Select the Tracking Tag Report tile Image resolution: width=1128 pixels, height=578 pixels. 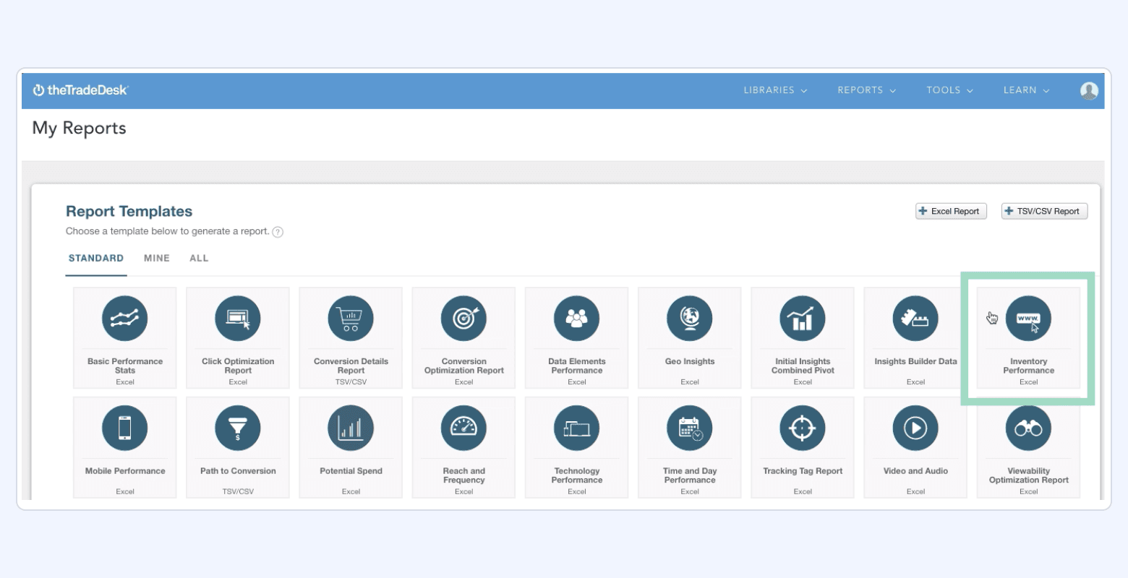pyautogui.click(x=803, y=447)
